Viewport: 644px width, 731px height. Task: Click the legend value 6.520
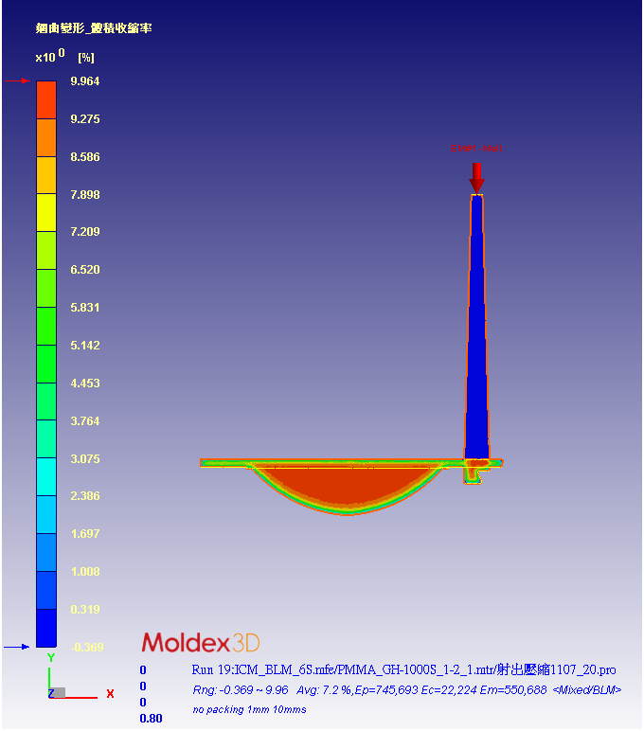[85, 270]
